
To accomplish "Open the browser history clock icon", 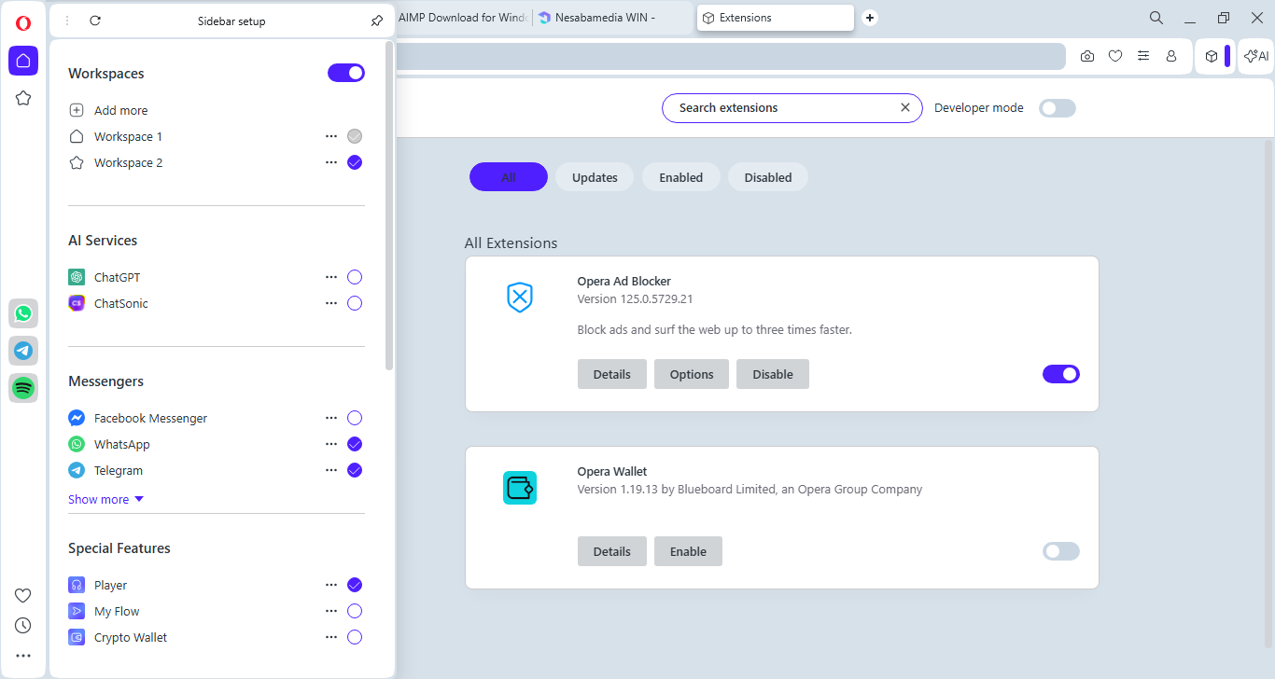I will pos(23,625).
